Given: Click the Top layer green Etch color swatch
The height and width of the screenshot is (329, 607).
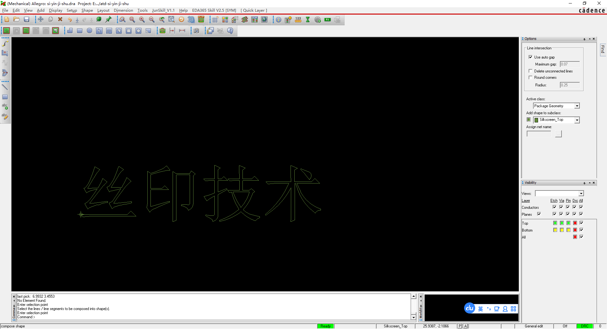Looking at the screenshot, I should (x=555, y=223).
